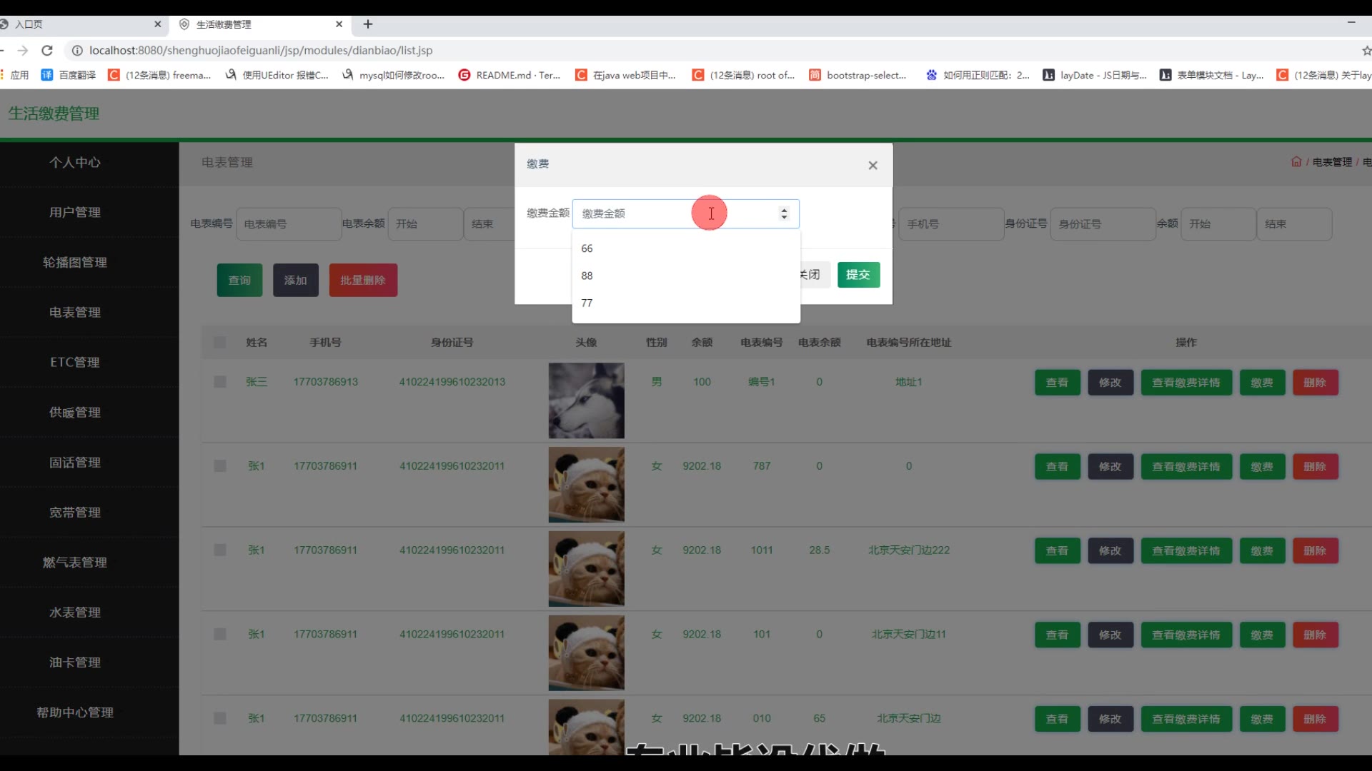Check the checkbox for the row with 电表编号 010
The image size is (1372, 771).
click(x=220, y=718)
